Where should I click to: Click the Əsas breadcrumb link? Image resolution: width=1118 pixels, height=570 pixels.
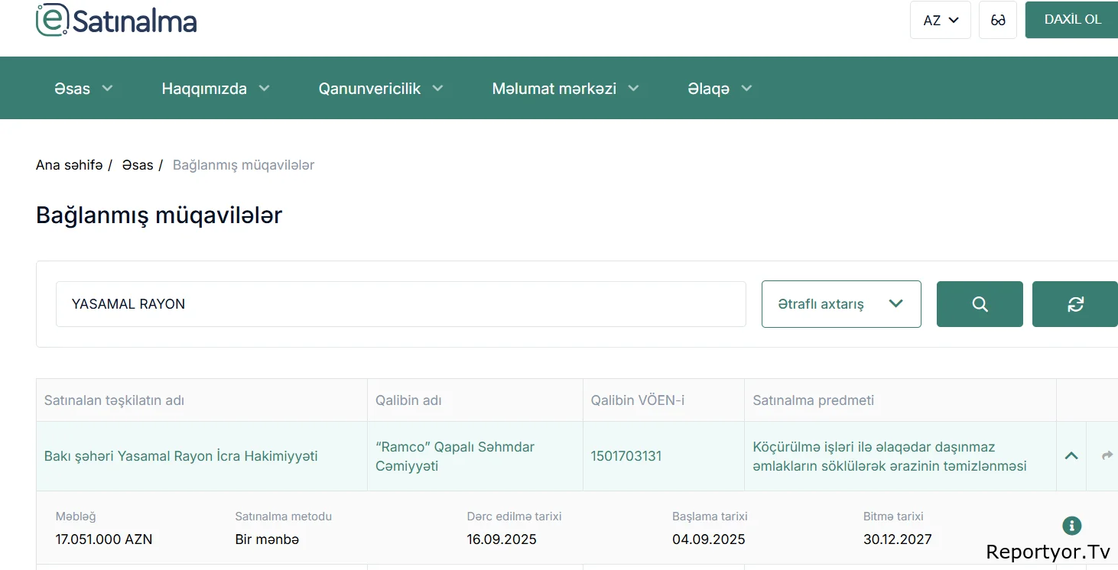pyautogui.click(x=138, y=165)
